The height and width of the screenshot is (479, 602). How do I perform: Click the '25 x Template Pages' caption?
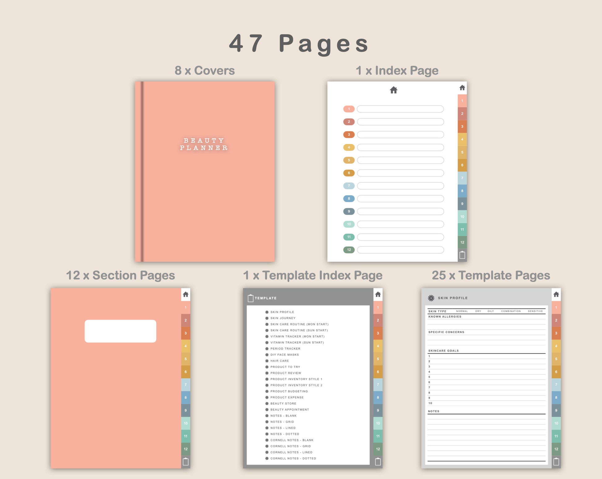pos(491,275)
